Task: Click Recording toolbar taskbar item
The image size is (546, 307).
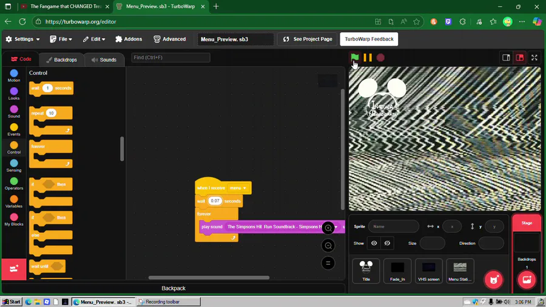Action: pyautogui.click(x=168, y=302)
